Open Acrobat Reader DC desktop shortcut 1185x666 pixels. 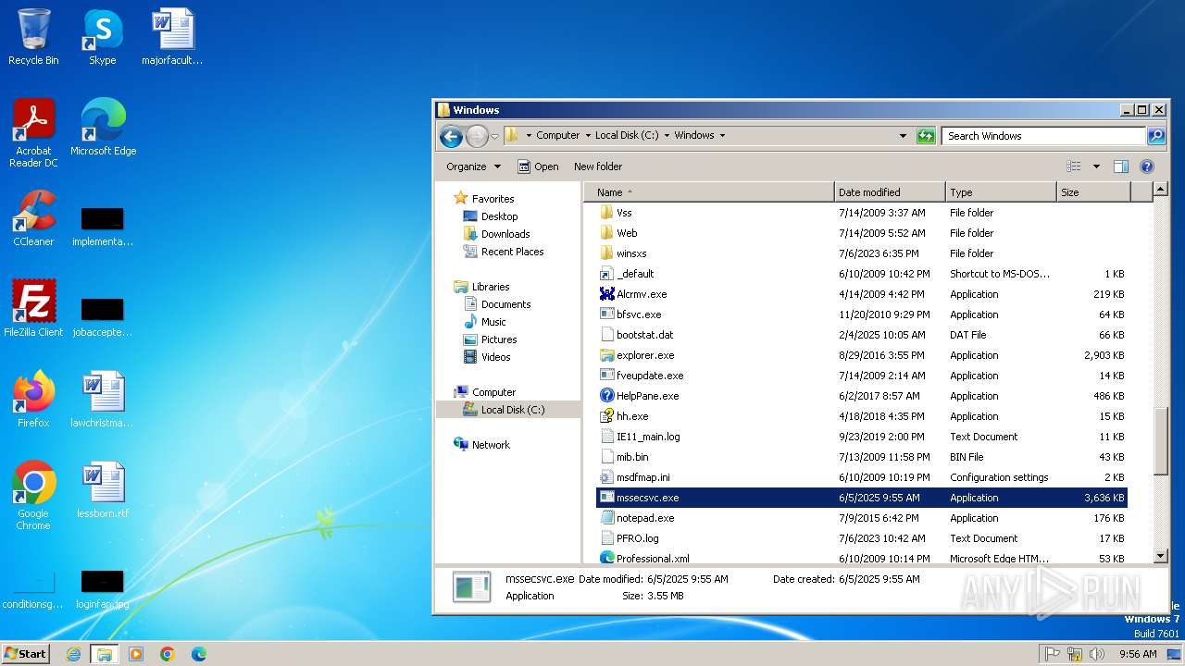click(33, 133)
